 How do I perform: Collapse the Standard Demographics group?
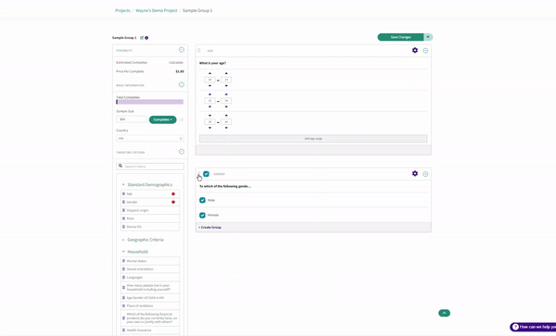[123, 184]
